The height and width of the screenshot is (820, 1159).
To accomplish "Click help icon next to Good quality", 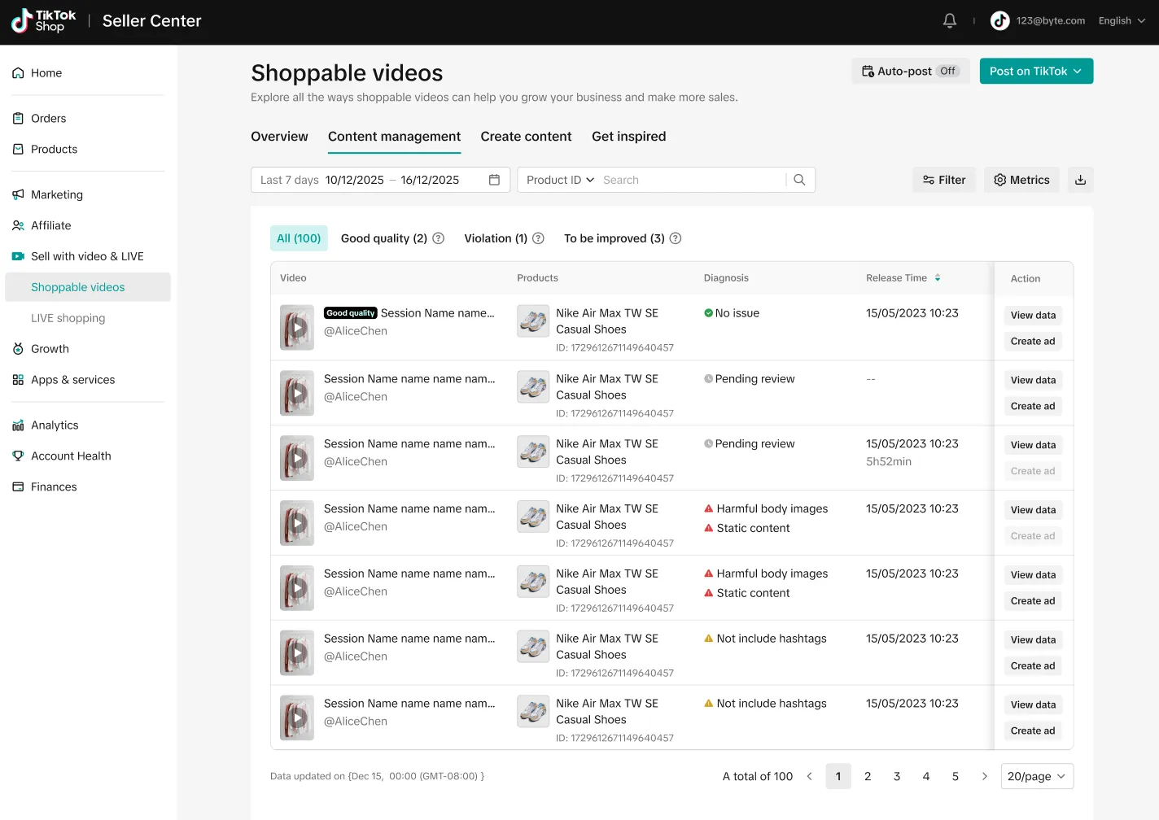I will [x=438, y=238].
